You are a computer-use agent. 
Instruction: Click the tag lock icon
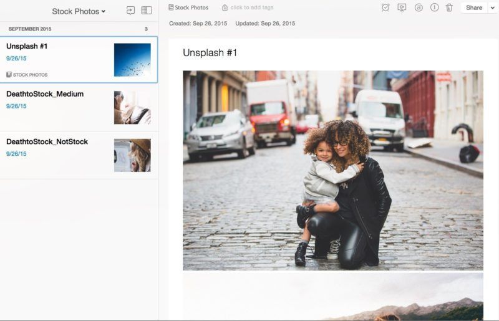(x=225, y=7)
